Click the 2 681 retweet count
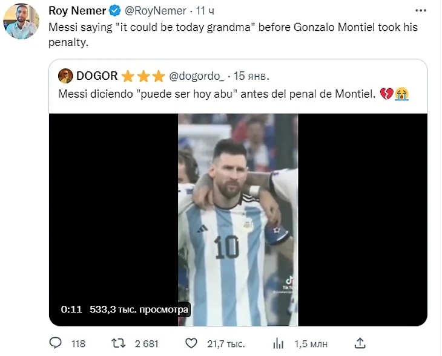The height and width of the screenshot is (356, 442). pyautogui.click(x=146, y=343)
